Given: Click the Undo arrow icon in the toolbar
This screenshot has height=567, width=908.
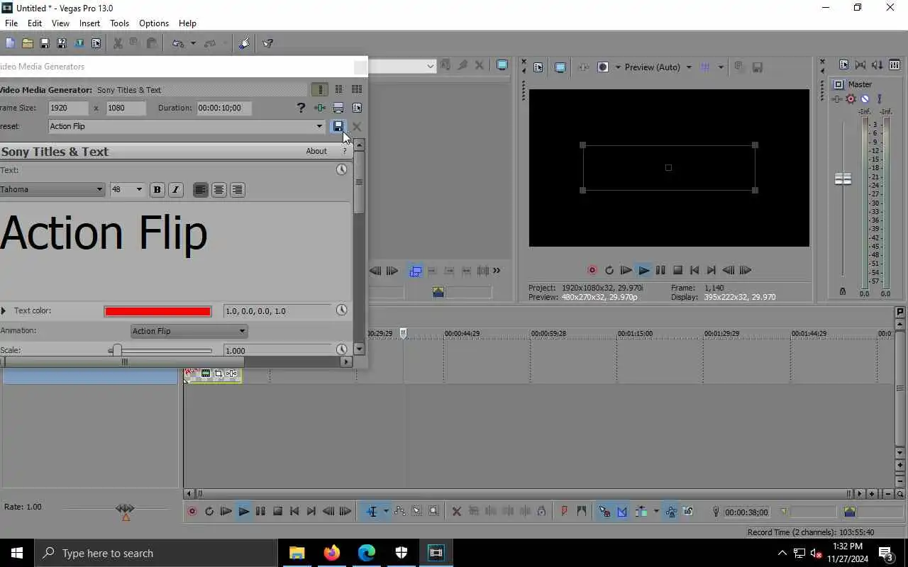Looking at the screenshot, I should click(x=178, y=43).
